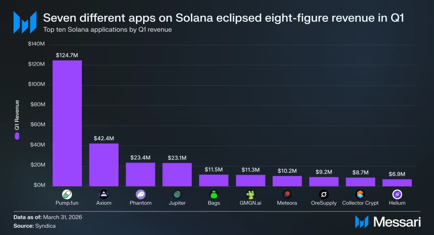Click the Phantom ghost icon
434x235 pixels.
(x=141, y=194)
